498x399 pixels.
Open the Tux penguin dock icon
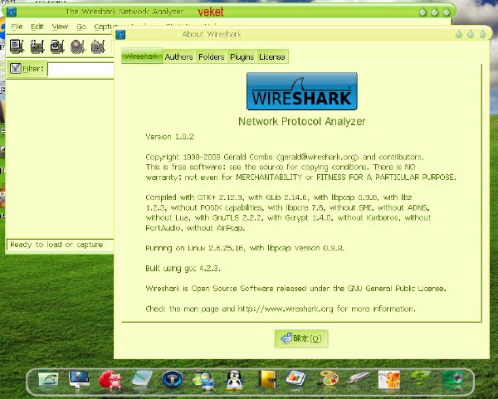click(234, 380)
